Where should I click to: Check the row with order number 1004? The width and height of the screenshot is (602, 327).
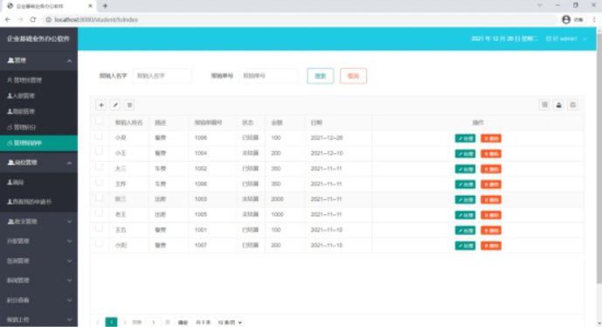[99, 151]
